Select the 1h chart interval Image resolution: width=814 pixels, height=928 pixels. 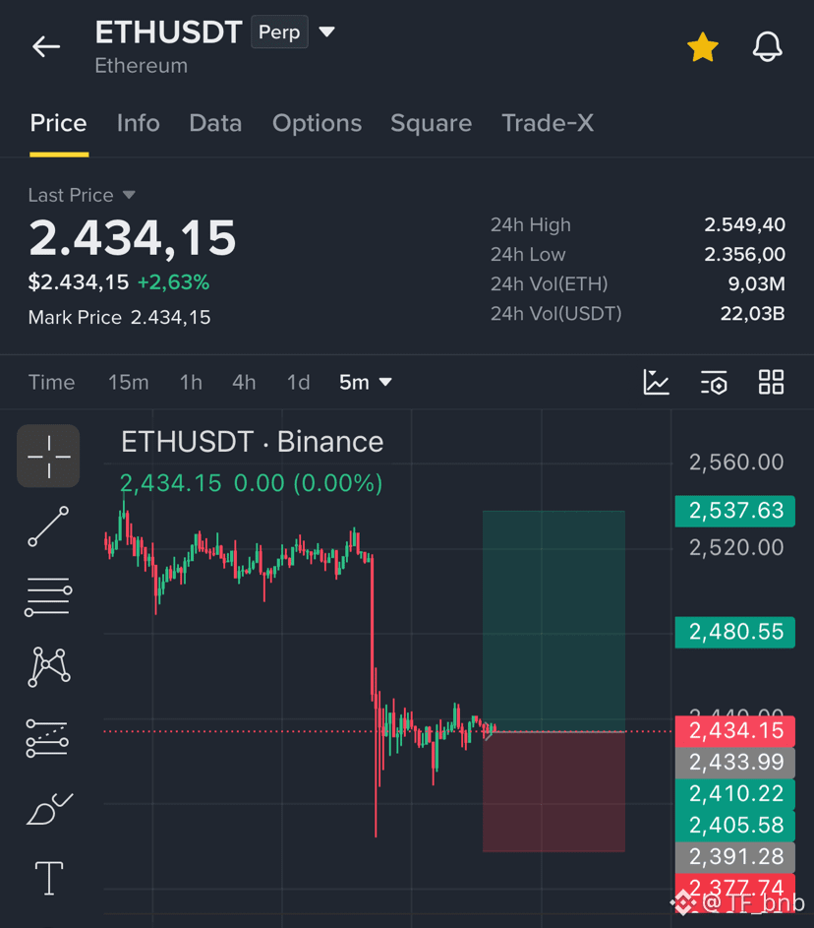coord(191,383)
